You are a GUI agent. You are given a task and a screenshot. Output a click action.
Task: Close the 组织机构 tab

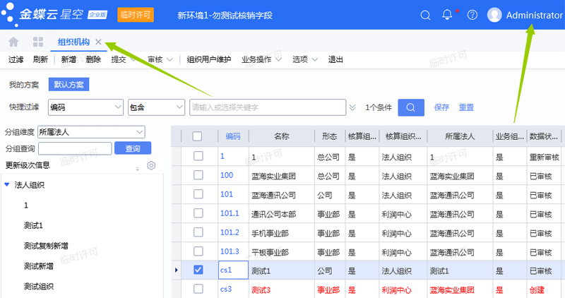coord(98,42)
